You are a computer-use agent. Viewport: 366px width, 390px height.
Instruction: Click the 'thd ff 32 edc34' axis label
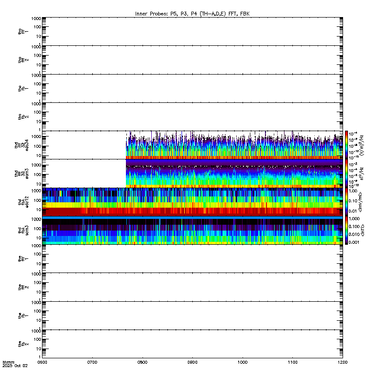[21, 145]
